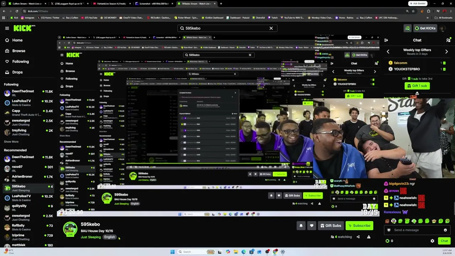Clear the 595kebo search with X
This screenshot has height=256, width=455.
click(271, 28)
